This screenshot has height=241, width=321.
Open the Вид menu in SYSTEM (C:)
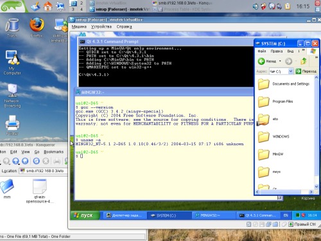pyautogui.click(x=290, y=51)
